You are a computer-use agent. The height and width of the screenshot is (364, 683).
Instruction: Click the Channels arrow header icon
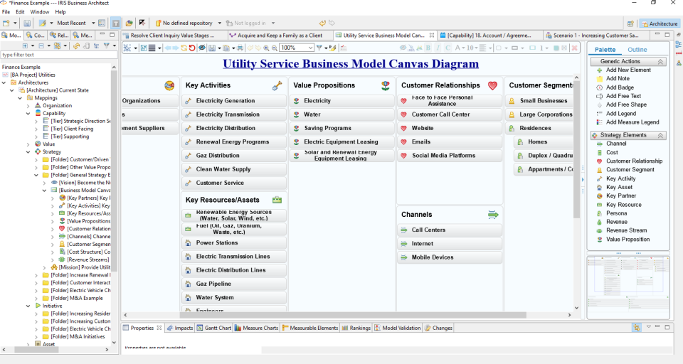[x=492, y=215]
